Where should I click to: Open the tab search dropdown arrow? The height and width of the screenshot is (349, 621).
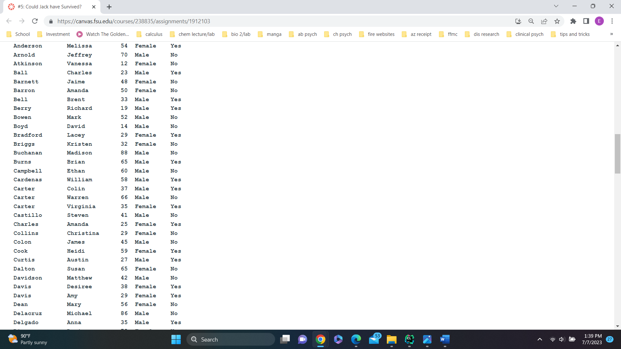[x=556, y=6]
